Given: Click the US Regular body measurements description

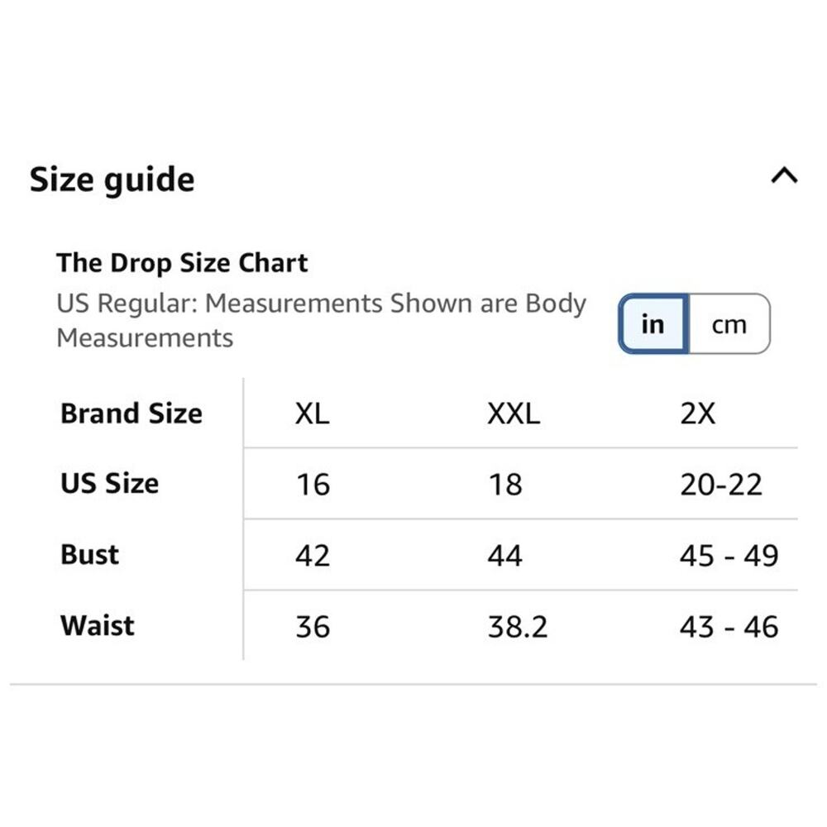Looking at the screenshot, I should click(x=321, y=320).
